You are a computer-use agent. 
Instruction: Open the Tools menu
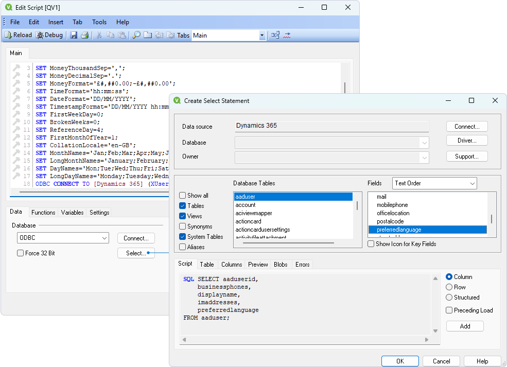[x=99, y=22]
